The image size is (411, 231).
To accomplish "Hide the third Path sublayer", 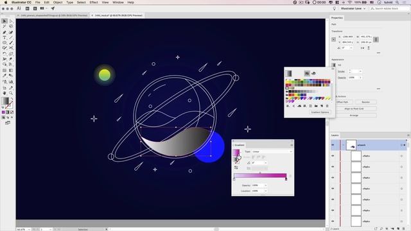I will tap(333, 178).
